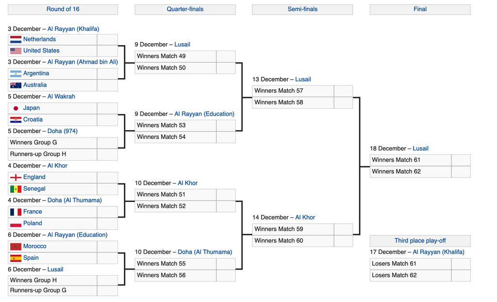Click the Croatia flag icon
Screen dimensions: 497x302
point(16,119)
